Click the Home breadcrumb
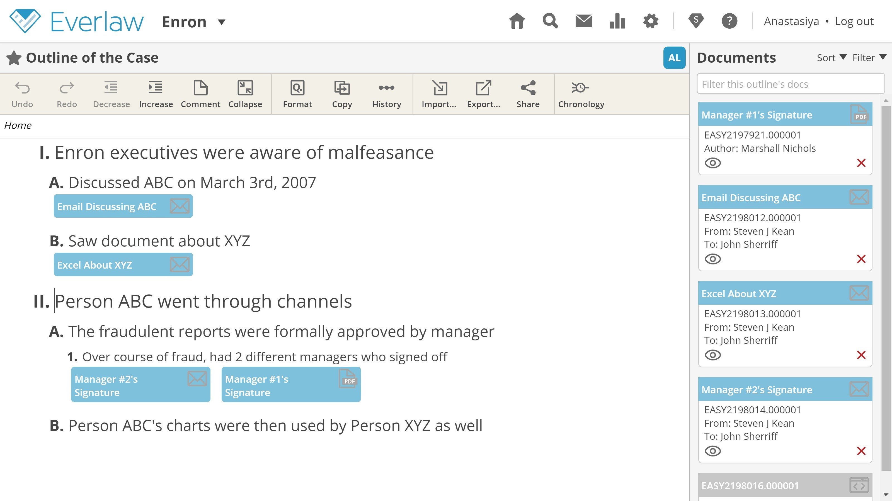 [x=18, y=125]
